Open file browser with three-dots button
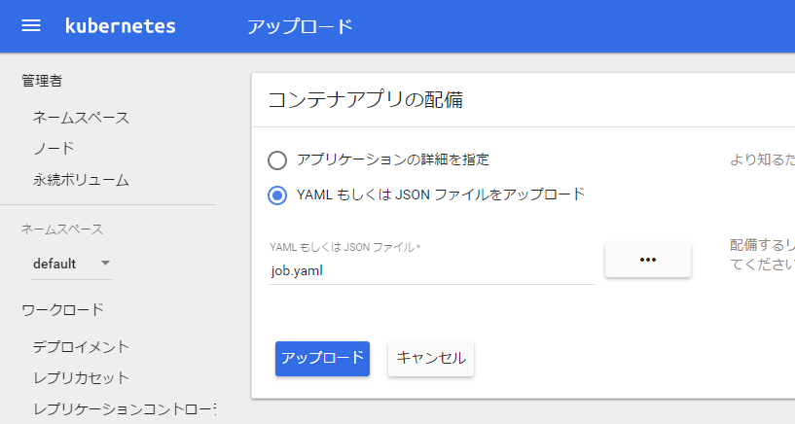Viewport: 795px width, 424px height. (x=647, y=260)
